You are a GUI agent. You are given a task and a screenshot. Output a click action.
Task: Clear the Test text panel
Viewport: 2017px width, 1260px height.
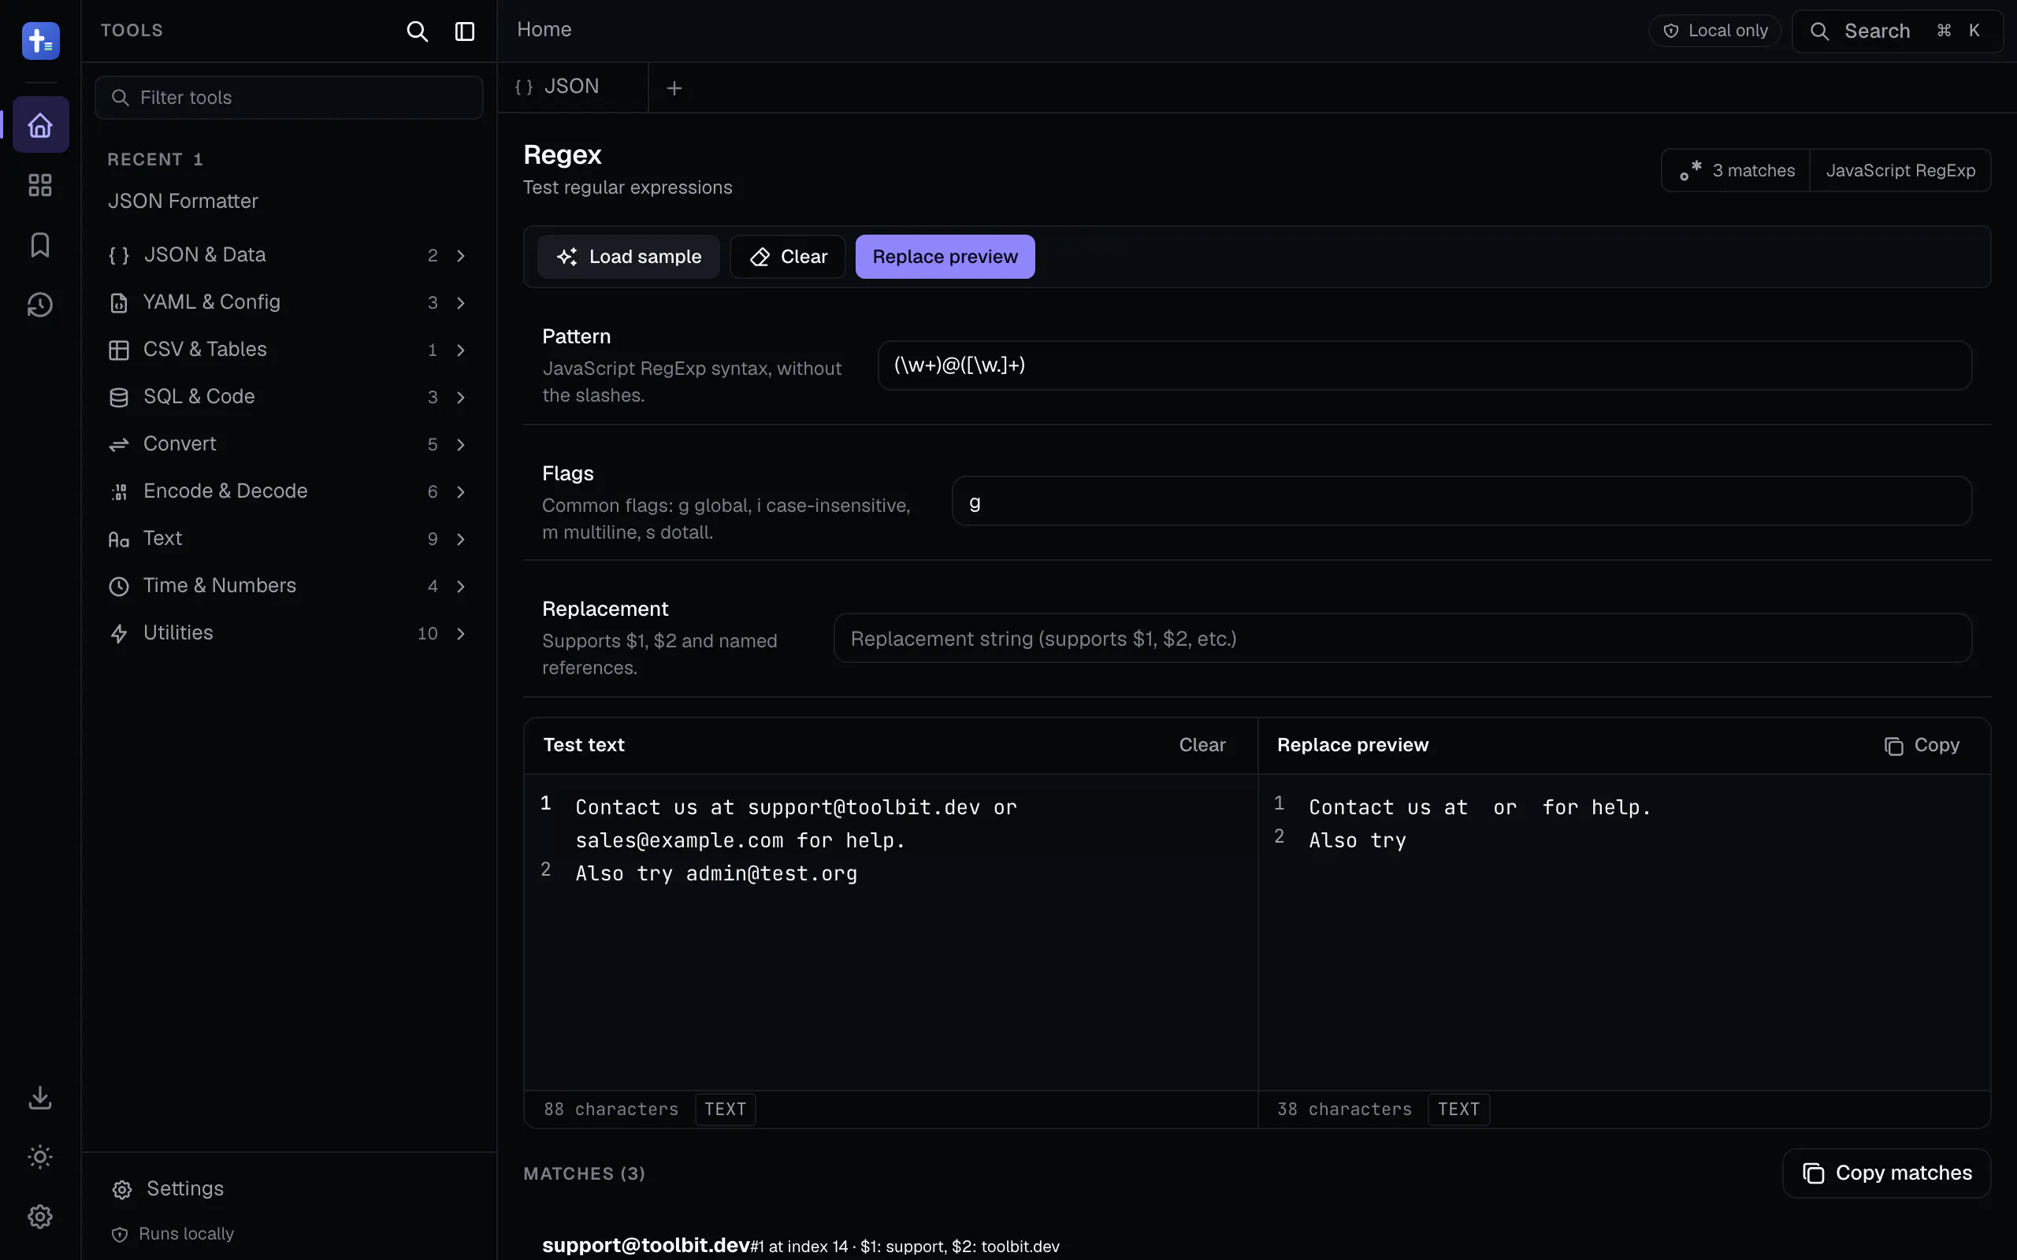point(1202,745)
